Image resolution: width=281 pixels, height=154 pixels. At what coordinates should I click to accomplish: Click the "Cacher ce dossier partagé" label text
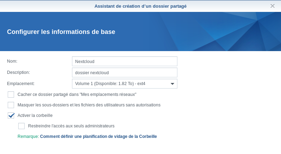[77, 94]
